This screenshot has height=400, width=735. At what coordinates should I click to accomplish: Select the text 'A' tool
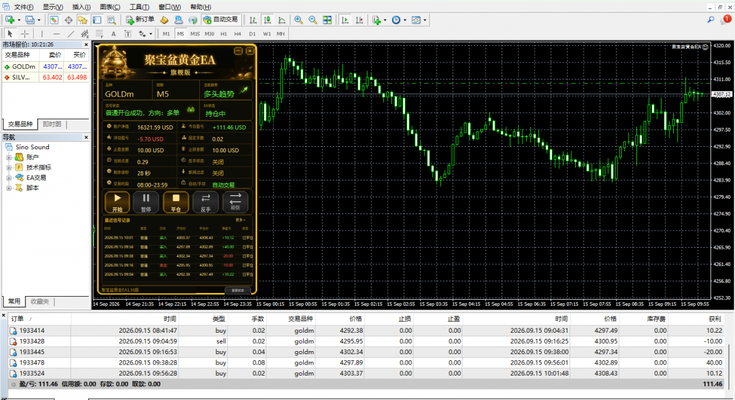point(112,34)
